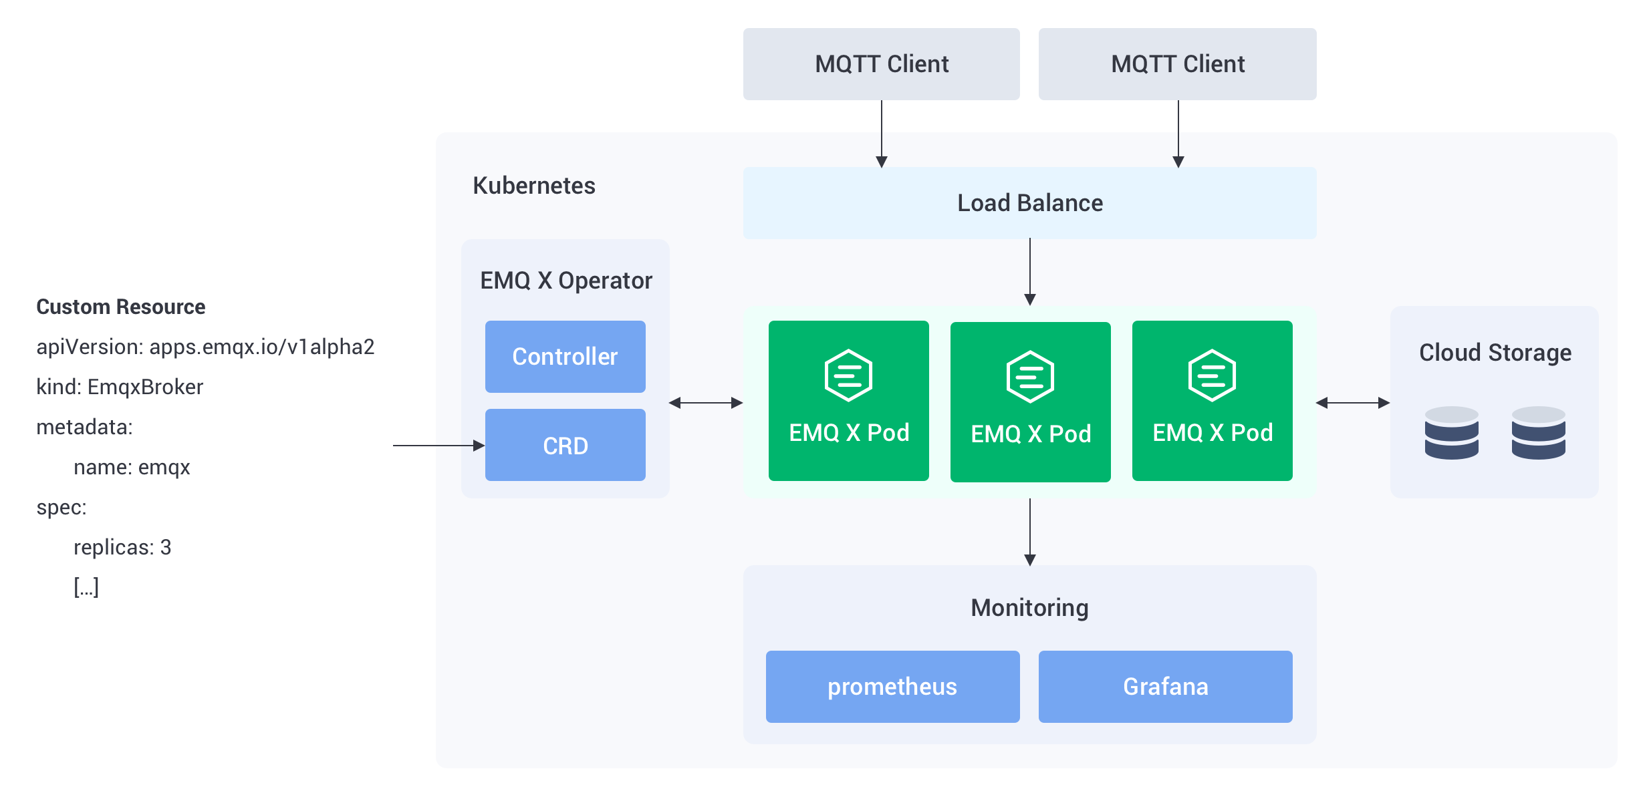Click the metadata: line
This screenshot has width=1643, height=799.
(x=84, y=427)
